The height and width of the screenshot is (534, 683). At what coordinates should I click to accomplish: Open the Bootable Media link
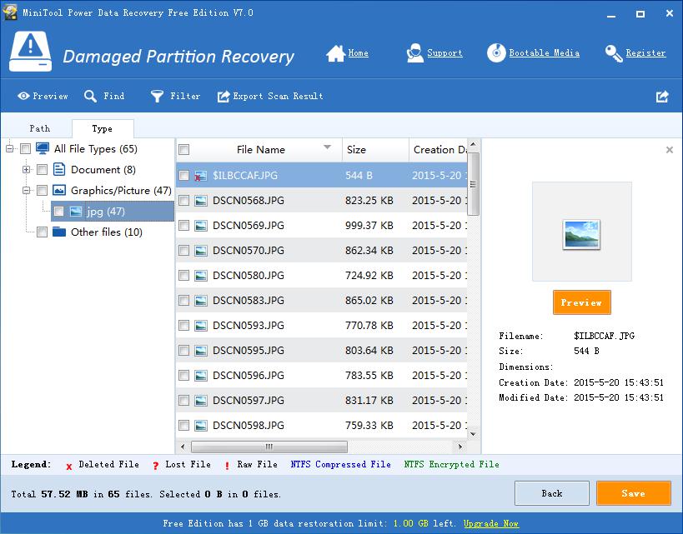(x=544, y=53)
